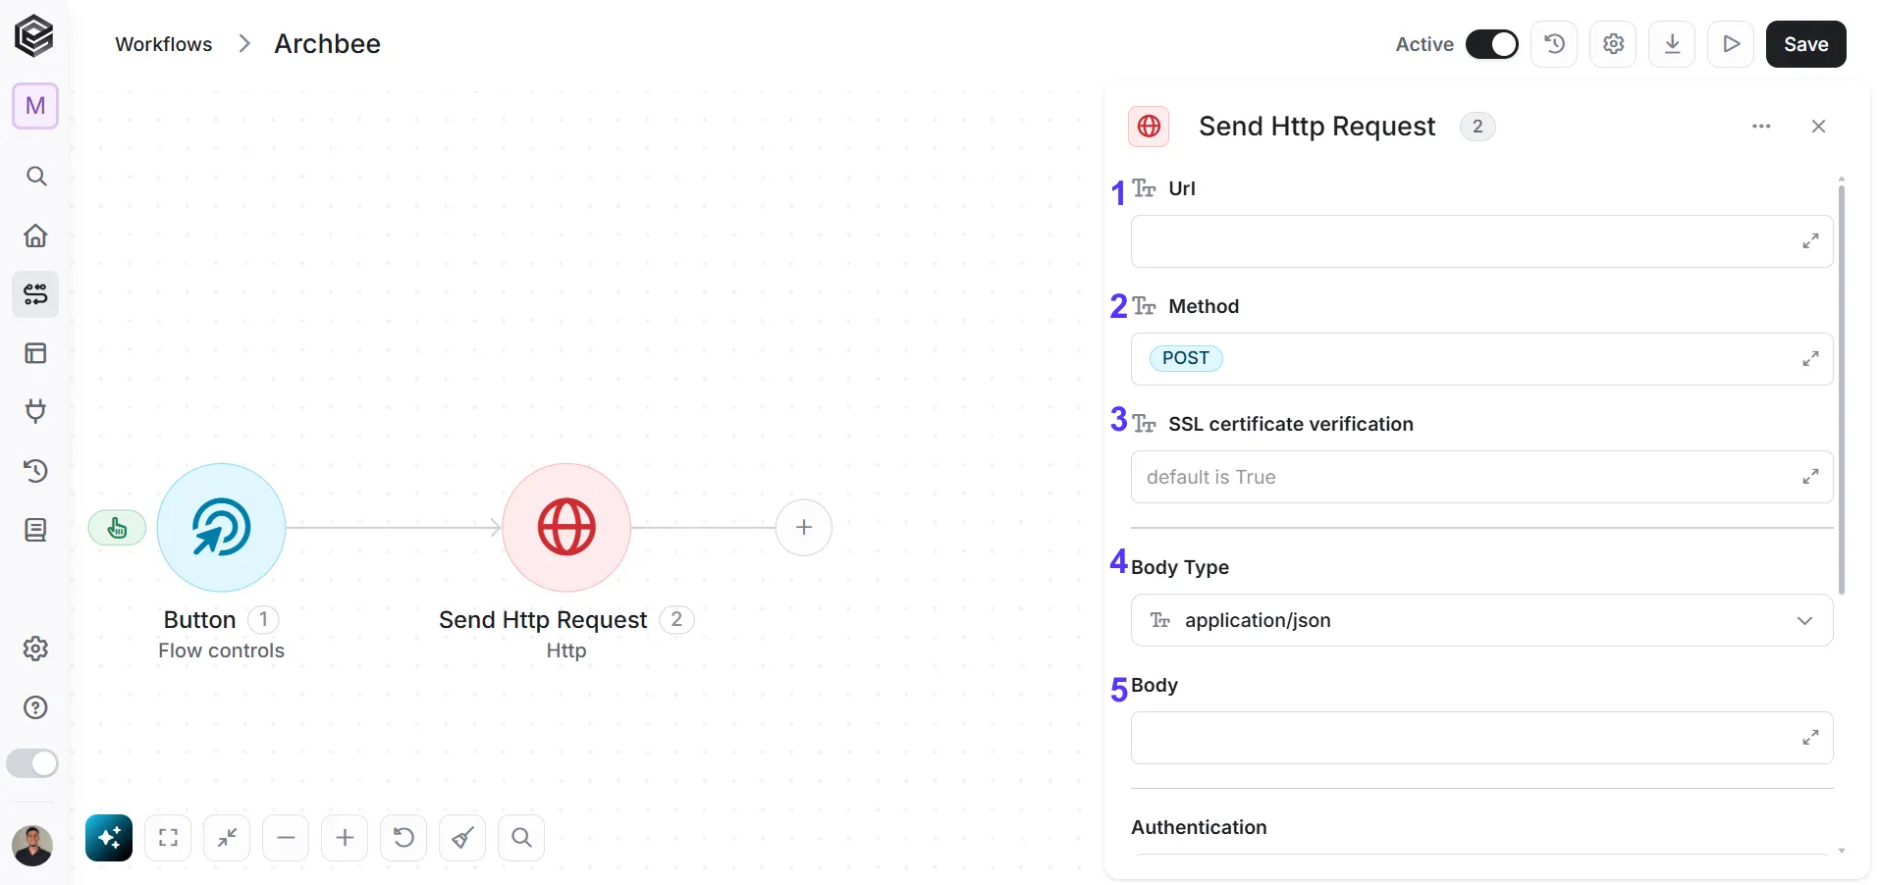Open run history icon in sidebar
The width and height of the screenshot is (1880, 885).
click(36, 471)
